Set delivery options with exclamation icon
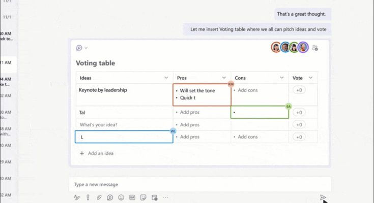 tap(88, 197)
